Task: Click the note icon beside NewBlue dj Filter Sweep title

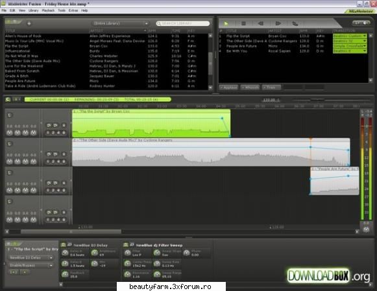Action: coord(132,245)
